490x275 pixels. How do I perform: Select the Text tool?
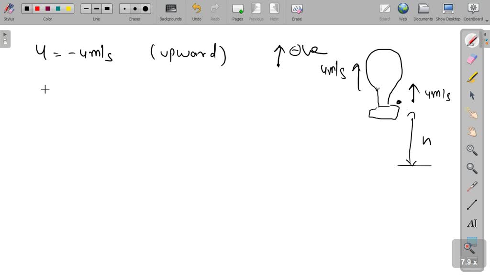pos(472,223)
